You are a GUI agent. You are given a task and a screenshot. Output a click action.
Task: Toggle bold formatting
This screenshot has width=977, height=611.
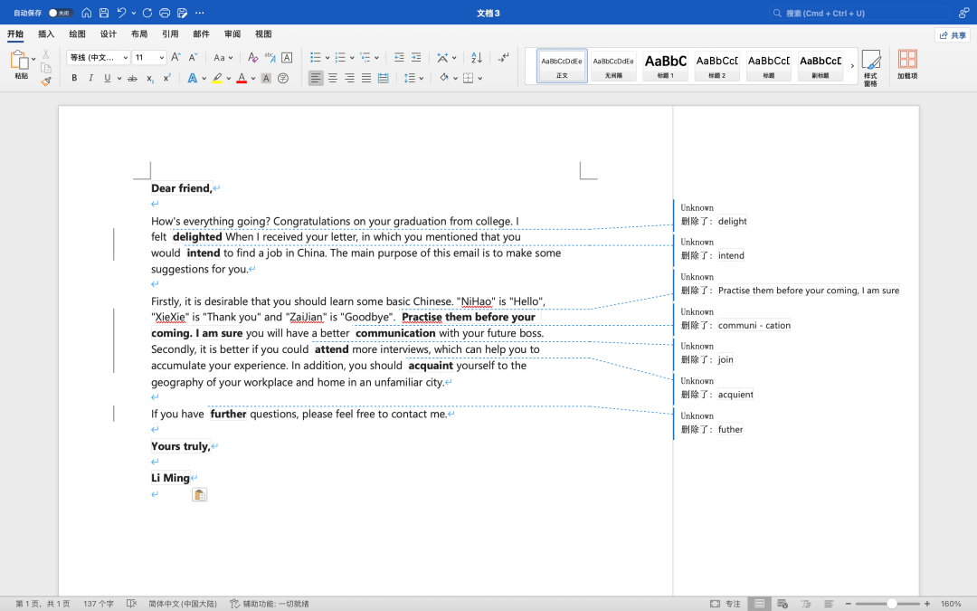[74, 78]
